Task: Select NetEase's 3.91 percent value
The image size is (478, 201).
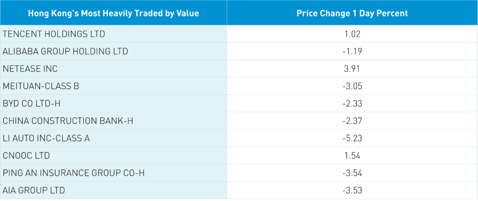Action: tap(352, 69)
